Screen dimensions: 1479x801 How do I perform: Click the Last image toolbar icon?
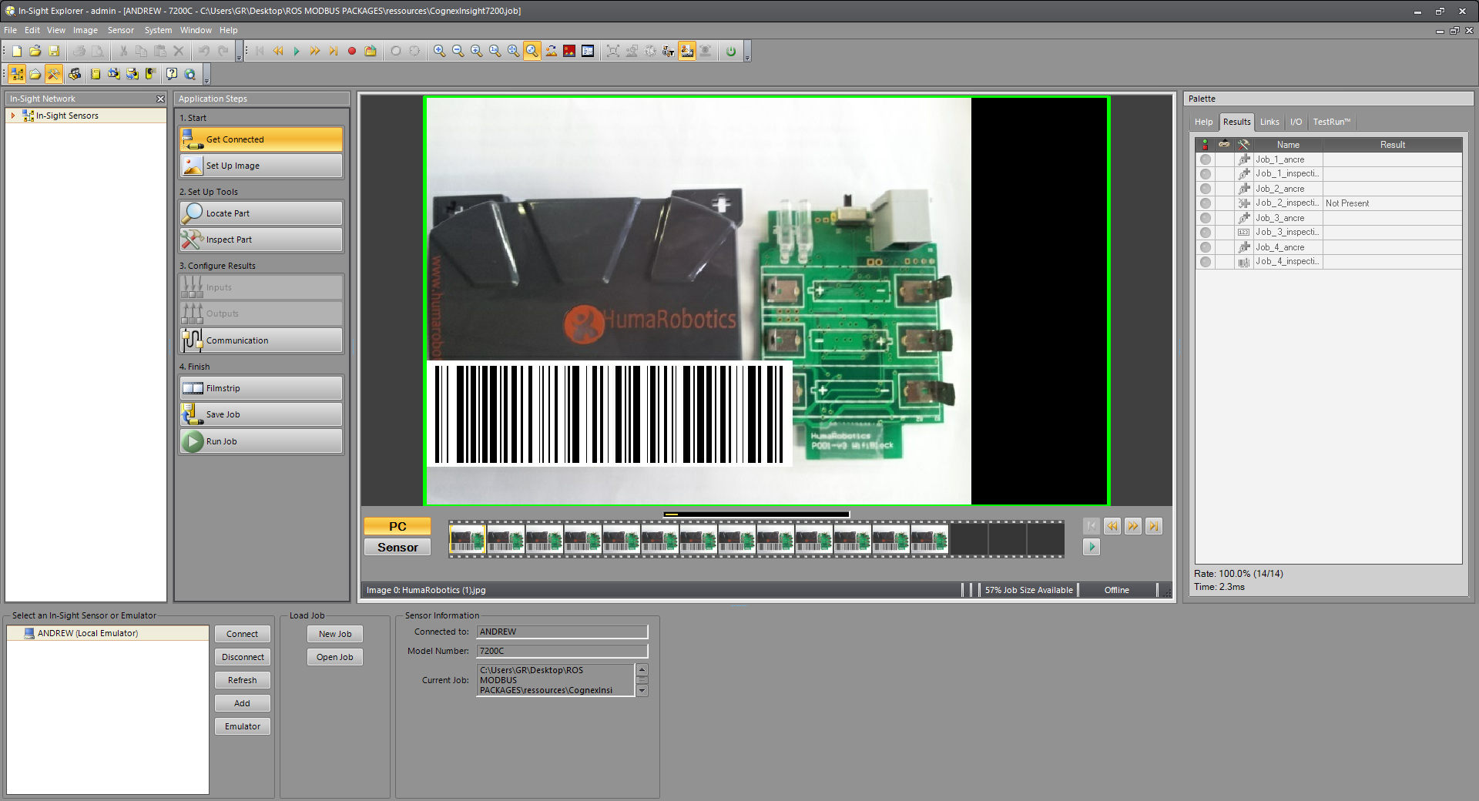[334, 51]
